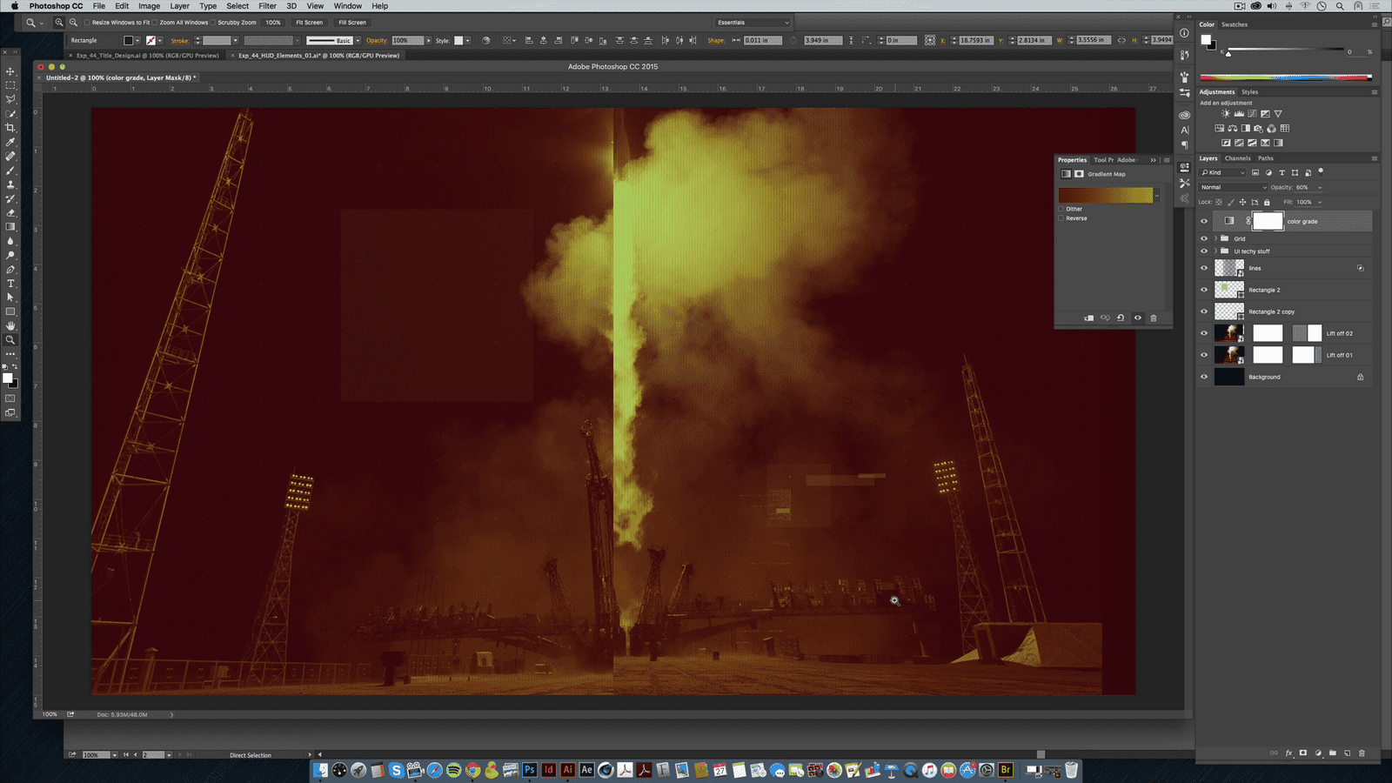Switch to the Channels tab
The width and height of the screenshot is (1392, 783).
point(1237,158)
